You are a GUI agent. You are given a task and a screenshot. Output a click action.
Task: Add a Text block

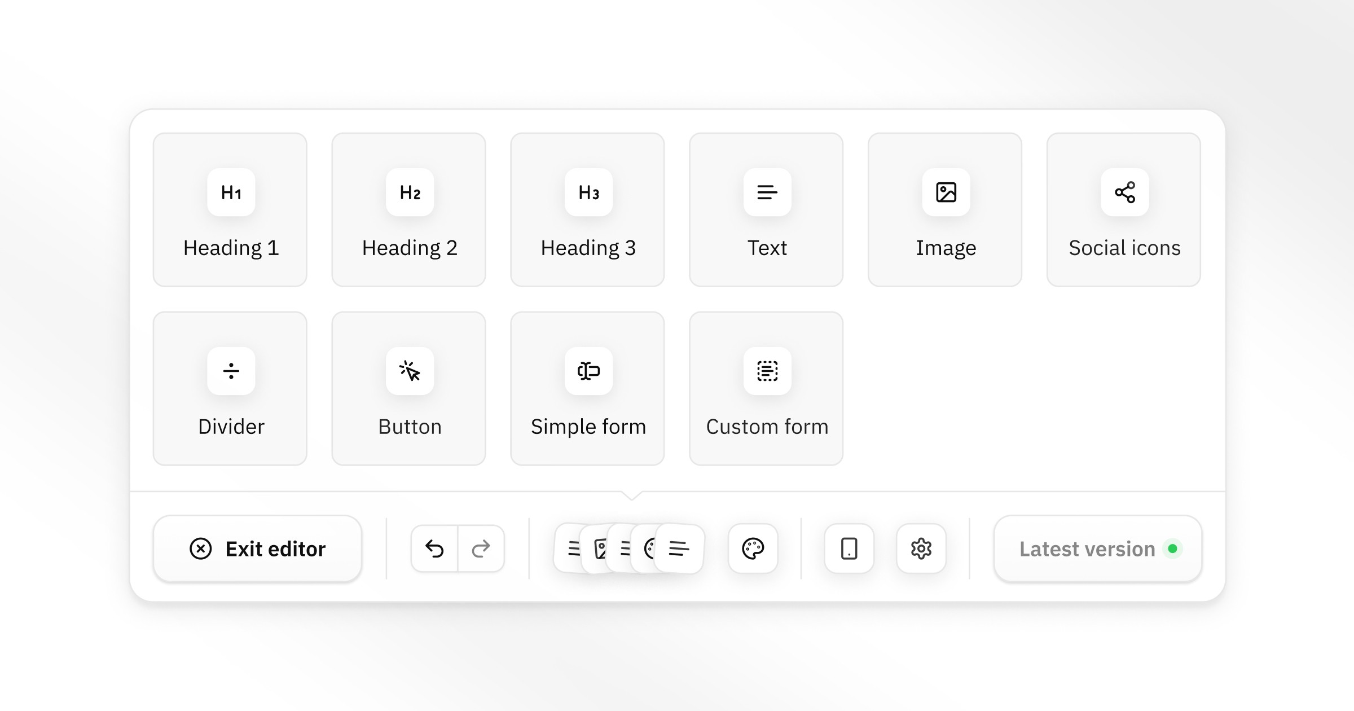tap(766, 210)
